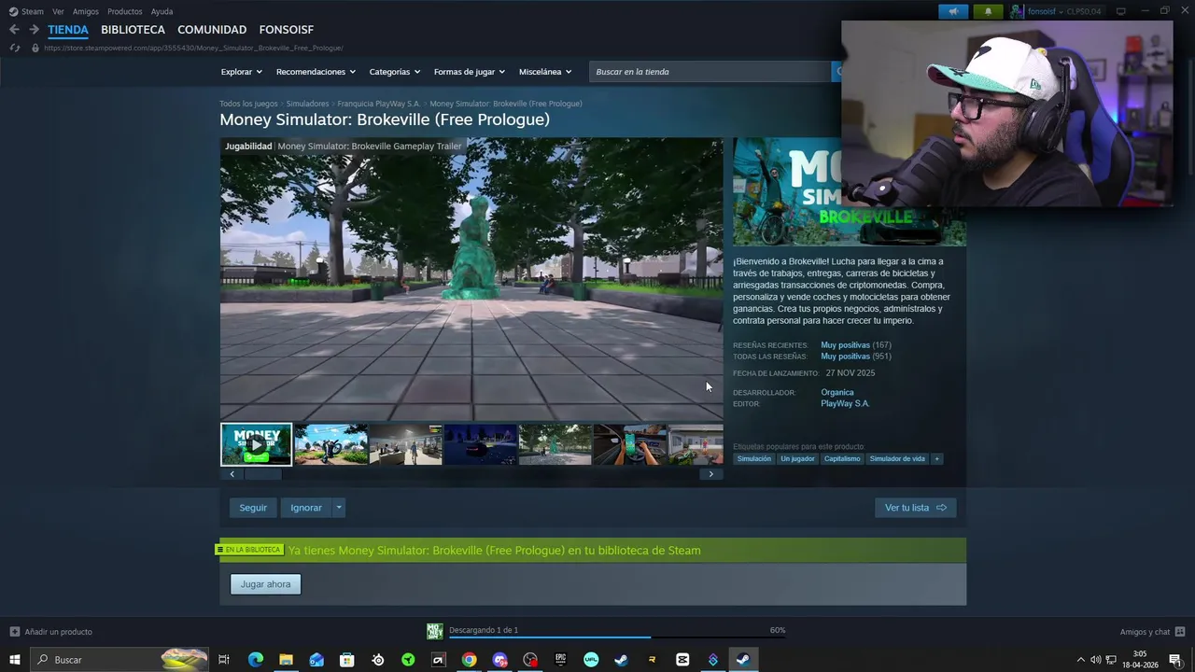Open the Simuladores breadcrumb link
This screenshot has width=1195, height=672.
pos(307,104)
